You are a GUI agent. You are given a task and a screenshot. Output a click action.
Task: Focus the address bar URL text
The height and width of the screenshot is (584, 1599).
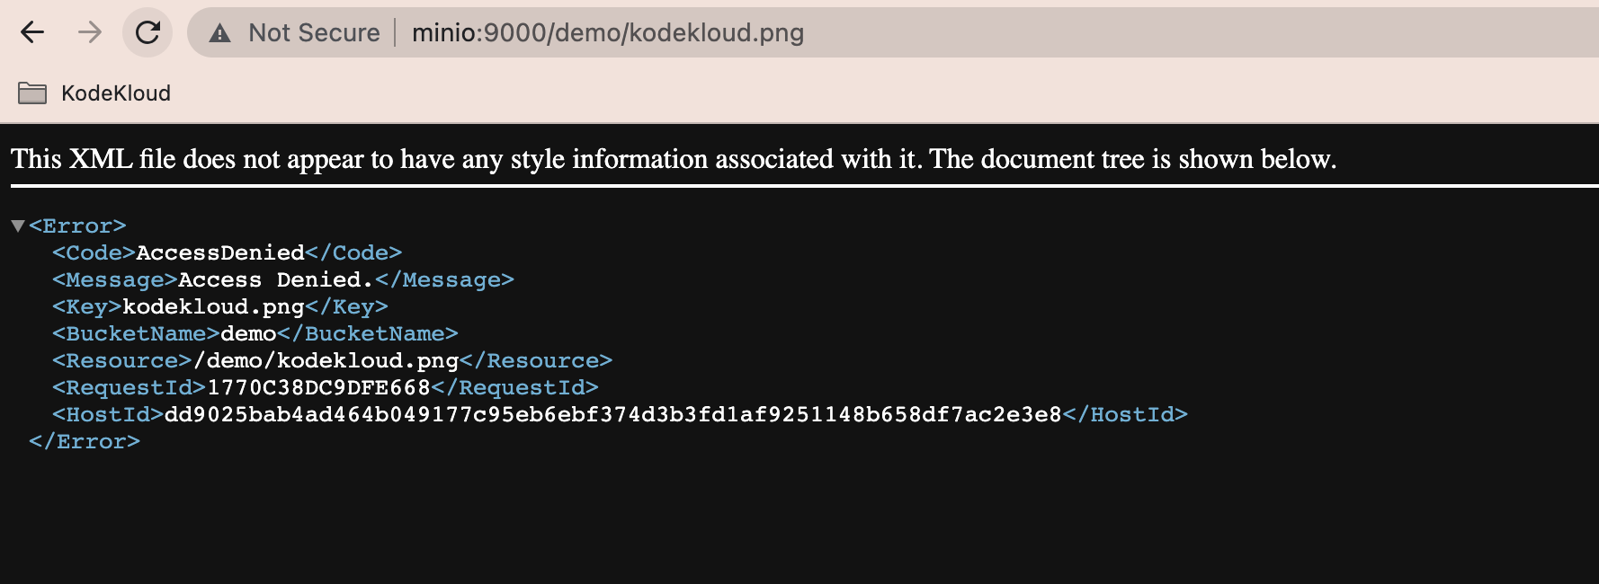click(607, 33)
